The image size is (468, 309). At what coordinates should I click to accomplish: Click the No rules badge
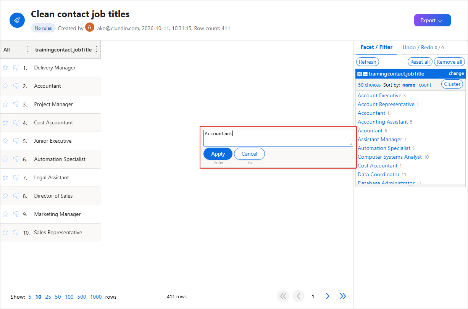click(x=43, y=28)
